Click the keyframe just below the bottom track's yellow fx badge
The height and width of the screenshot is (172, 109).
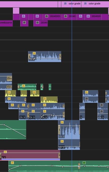pyautogui.click(x=20, y=166)
